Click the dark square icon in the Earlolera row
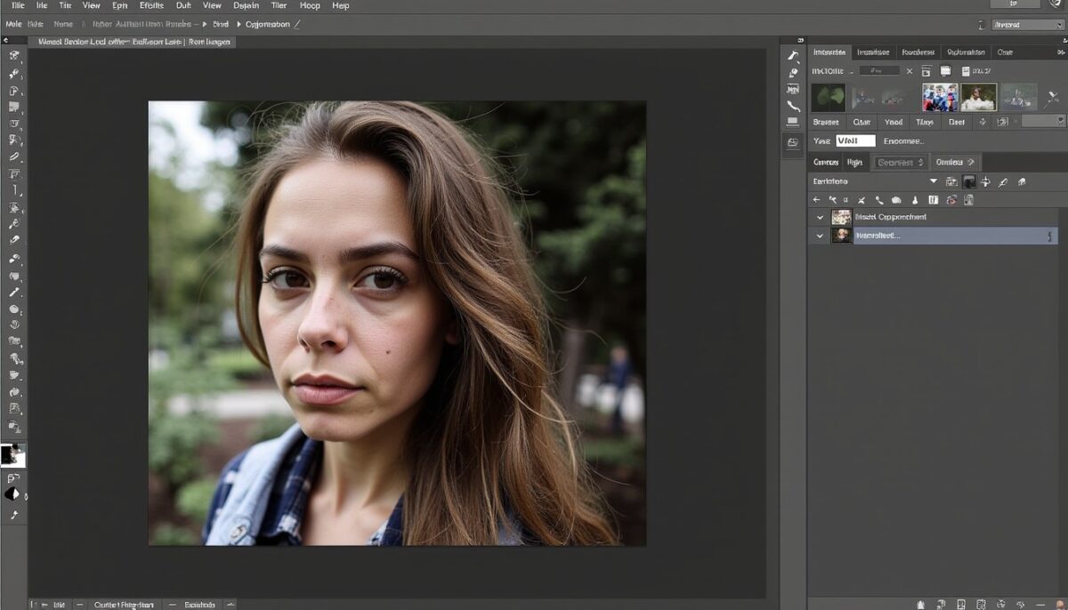The width and height of the screenshot is (1068, 610). 969,181
